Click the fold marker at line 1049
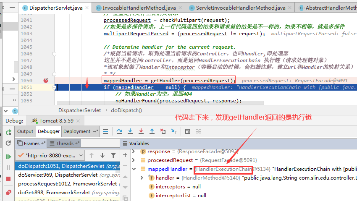The width and height of the screenshot is (357, 201). 55,74
